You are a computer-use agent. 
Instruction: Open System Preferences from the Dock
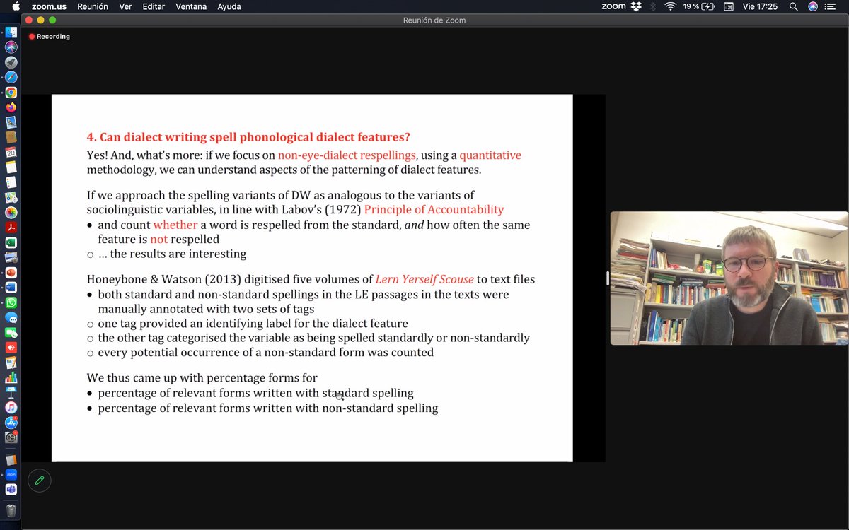[11, 437]
